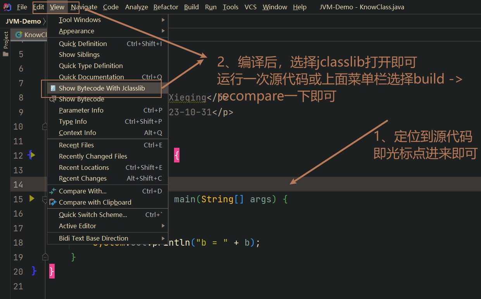The width and height of the screenshot is (481, 299).
Task: Select the plain Show Bytecode entry
Action: point(107,99)
